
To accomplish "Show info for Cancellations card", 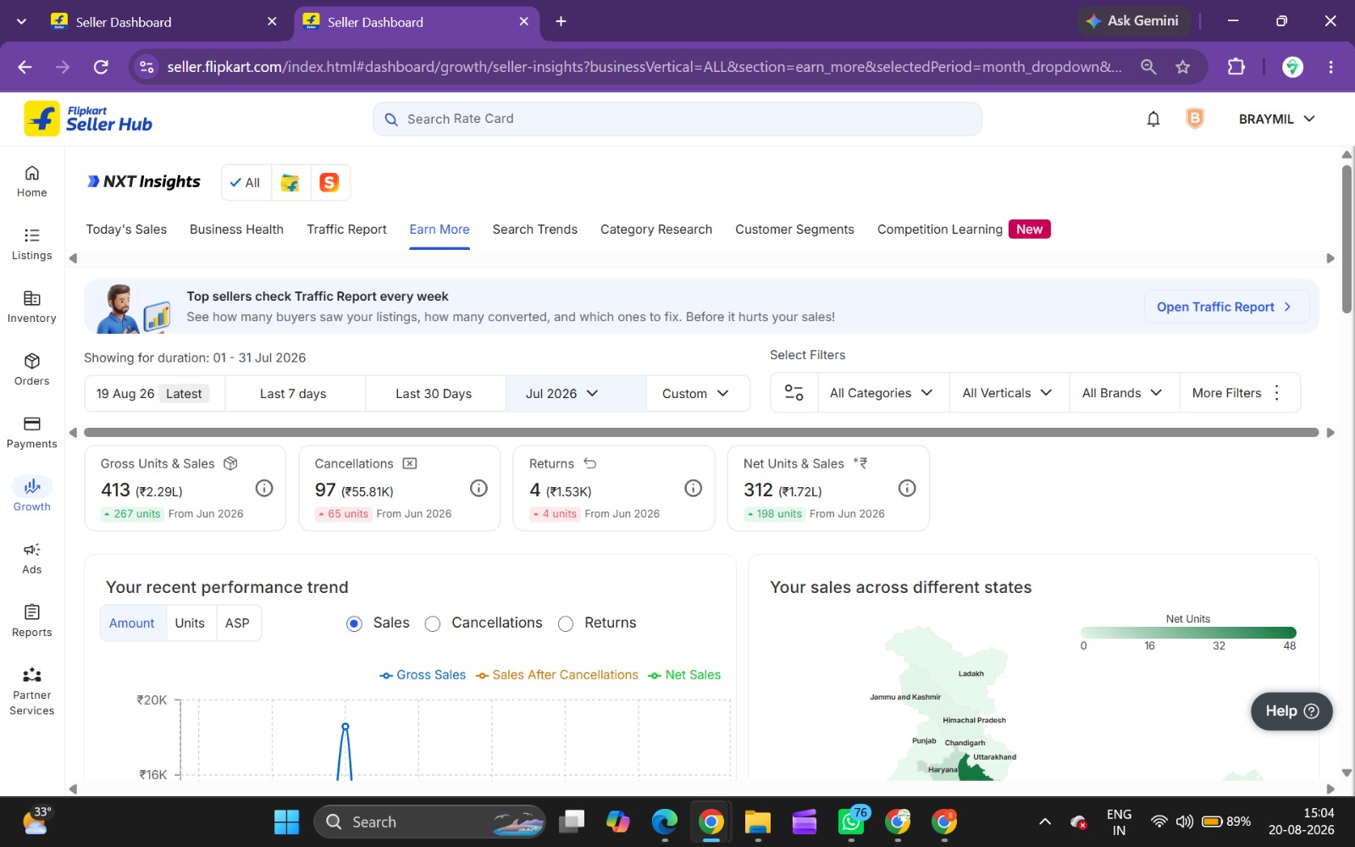I will pyautogui.click(x=478, y=488).
